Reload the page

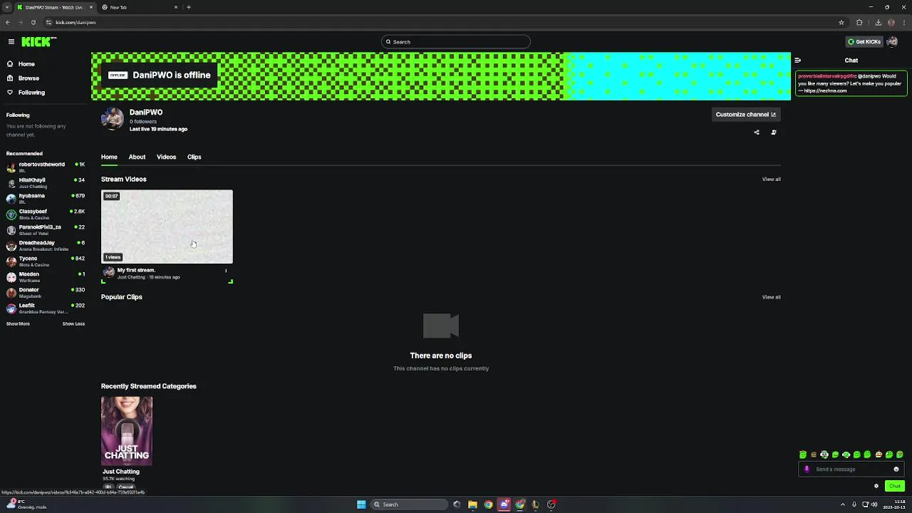[33, 22]
